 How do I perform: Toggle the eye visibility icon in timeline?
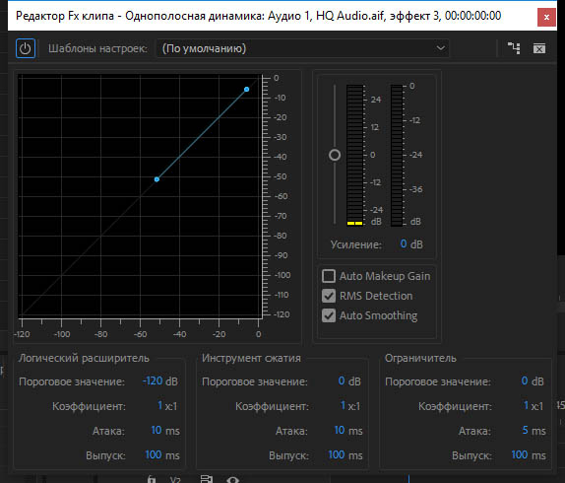(x=232, y=480)
